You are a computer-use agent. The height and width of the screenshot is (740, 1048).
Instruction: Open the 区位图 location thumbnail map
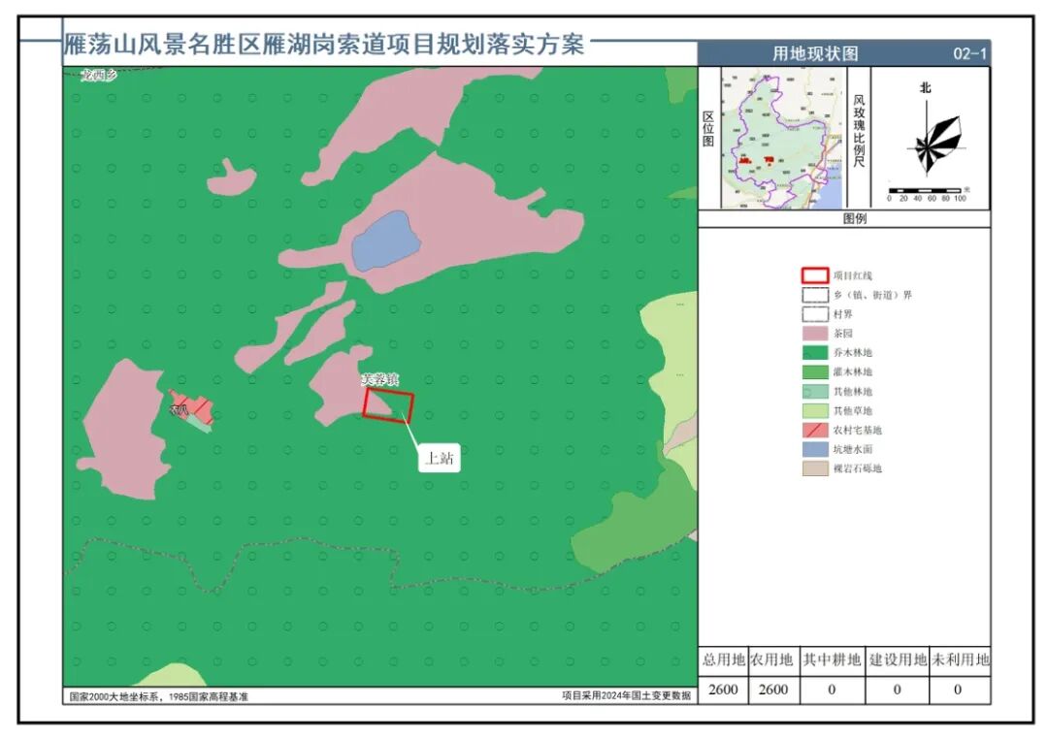pos(783,138)
